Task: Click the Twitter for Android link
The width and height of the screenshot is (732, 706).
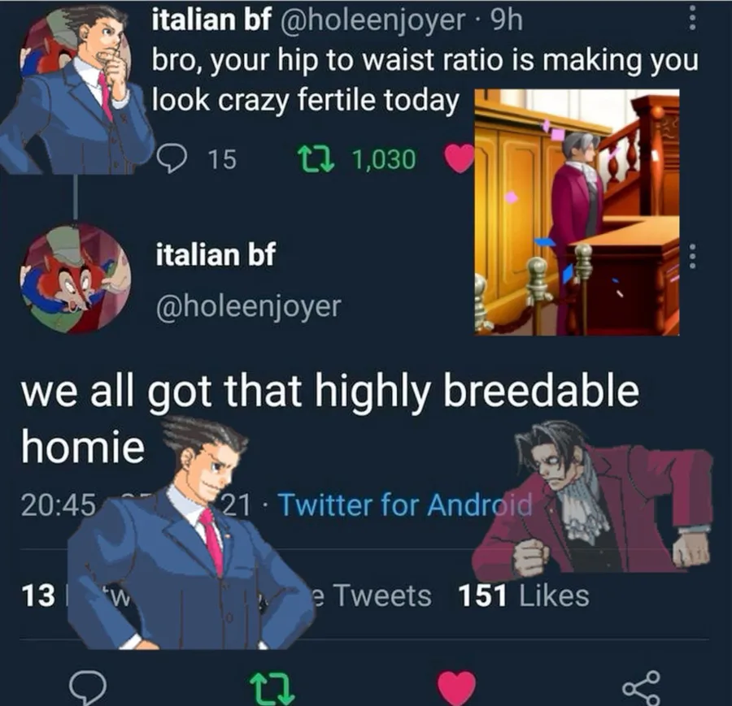Action: click(x=404, y=505)
